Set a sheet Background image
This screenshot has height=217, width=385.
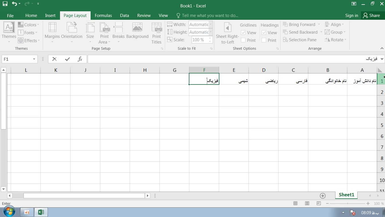tap(137, 31)
